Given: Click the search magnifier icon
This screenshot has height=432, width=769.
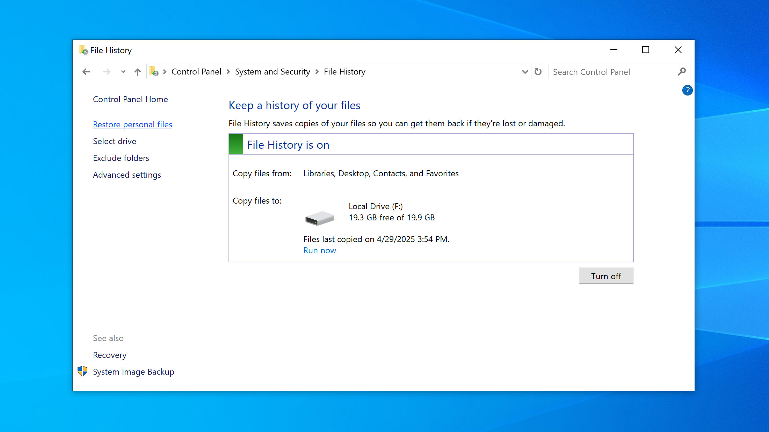Looking at the screenshot, I should (x=682, y=72).
